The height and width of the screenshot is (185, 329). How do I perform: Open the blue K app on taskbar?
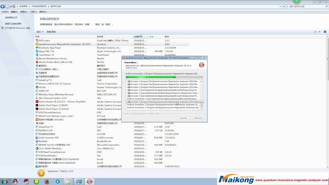58,182
